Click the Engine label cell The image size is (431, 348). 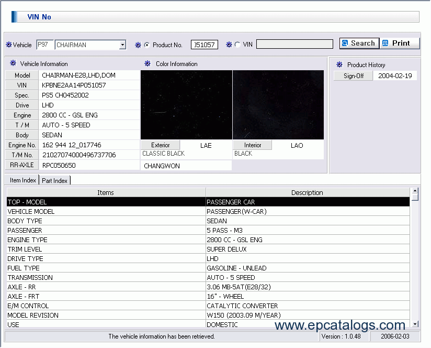pyautogui.click(x=22, y=115)
